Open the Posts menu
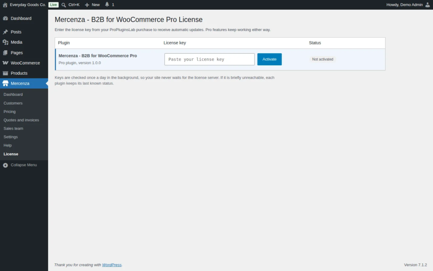433x271 pixels. 16,32
